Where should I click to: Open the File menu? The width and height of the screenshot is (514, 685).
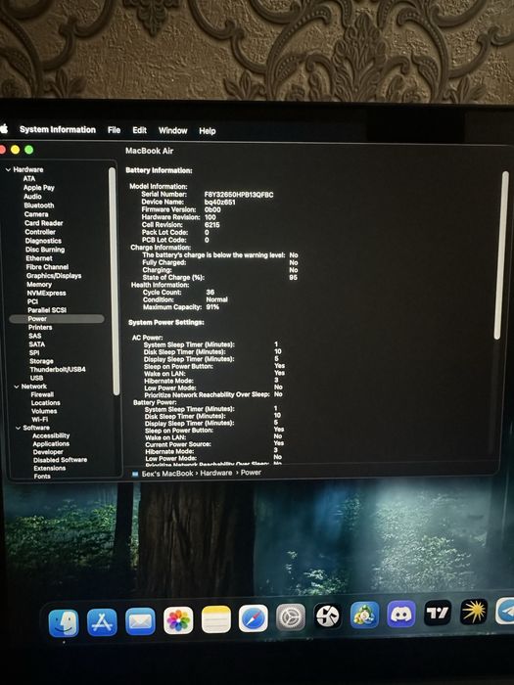click(115, 130)
